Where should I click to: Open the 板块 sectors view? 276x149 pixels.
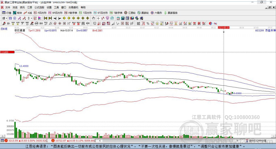17,13
